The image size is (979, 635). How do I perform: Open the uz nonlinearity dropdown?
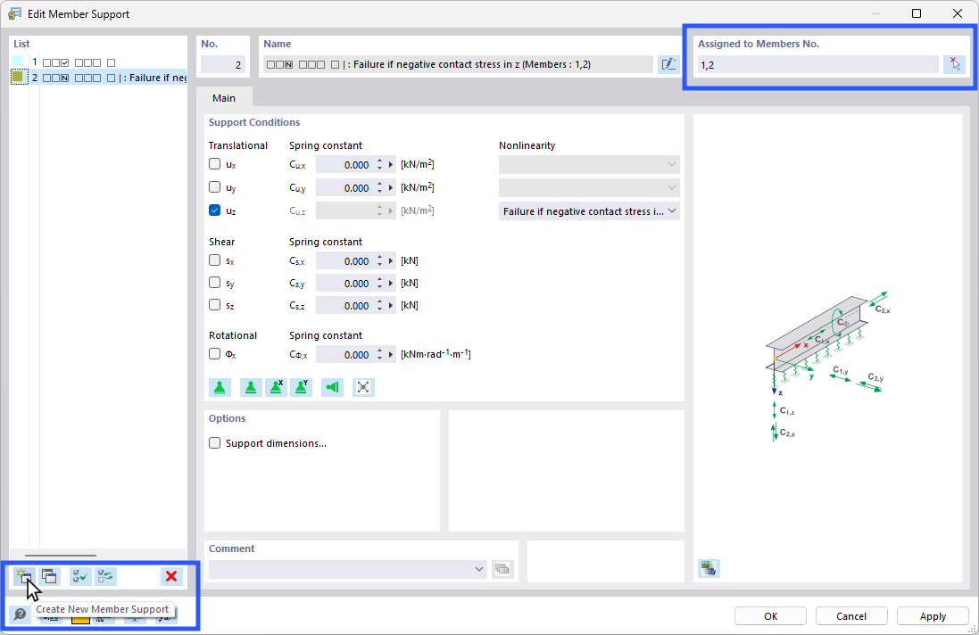(x=672, y=210)
